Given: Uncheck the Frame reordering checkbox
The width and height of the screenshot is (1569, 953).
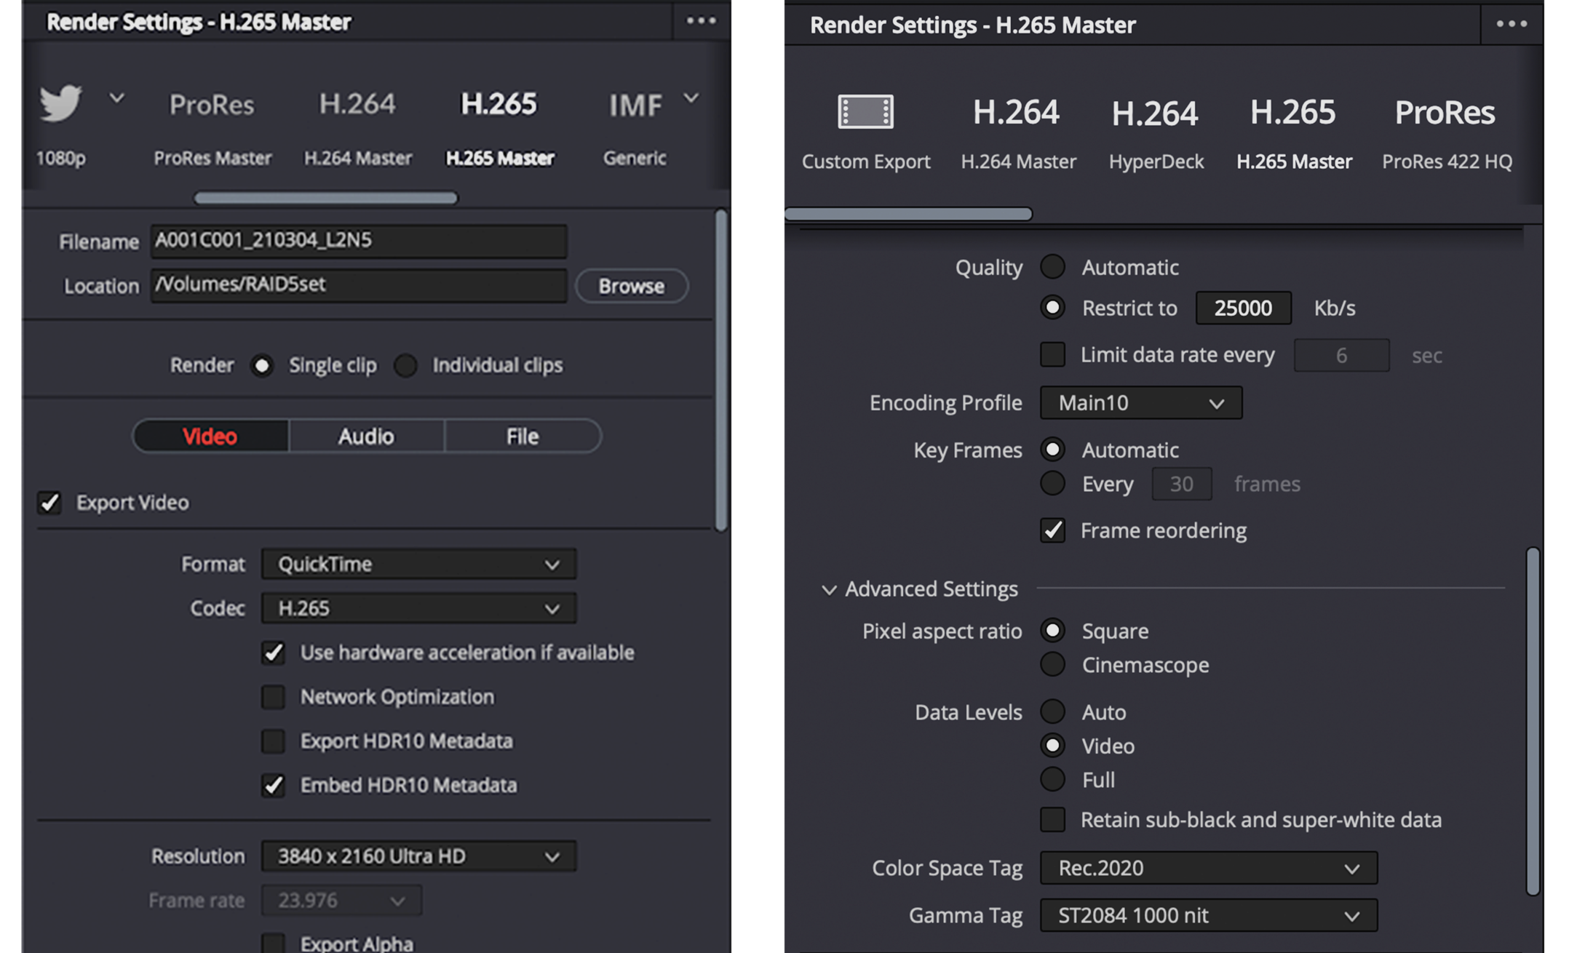Looking at the screenshot, I should point(1052,530).
